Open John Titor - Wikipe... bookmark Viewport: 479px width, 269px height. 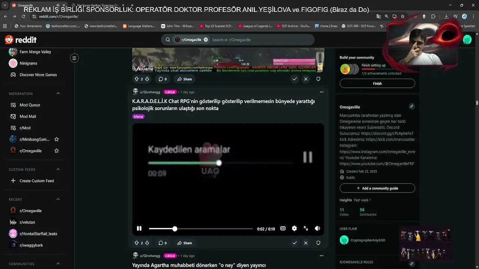point(177,26)
